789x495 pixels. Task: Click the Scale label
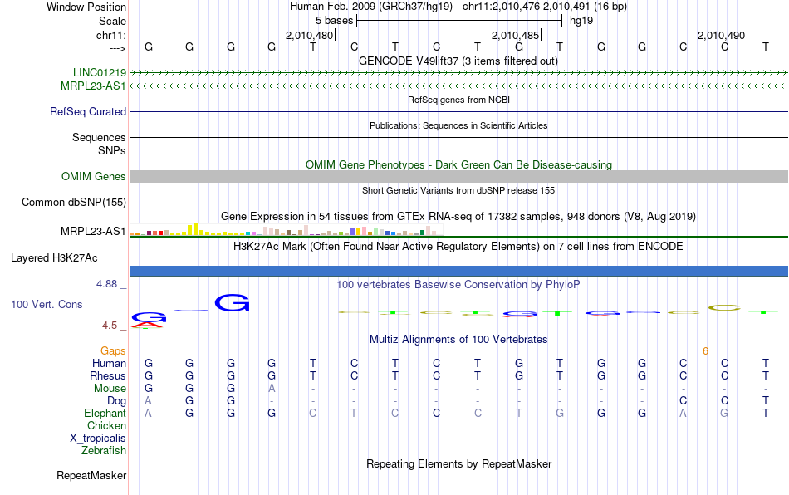(x=113, y=21)
